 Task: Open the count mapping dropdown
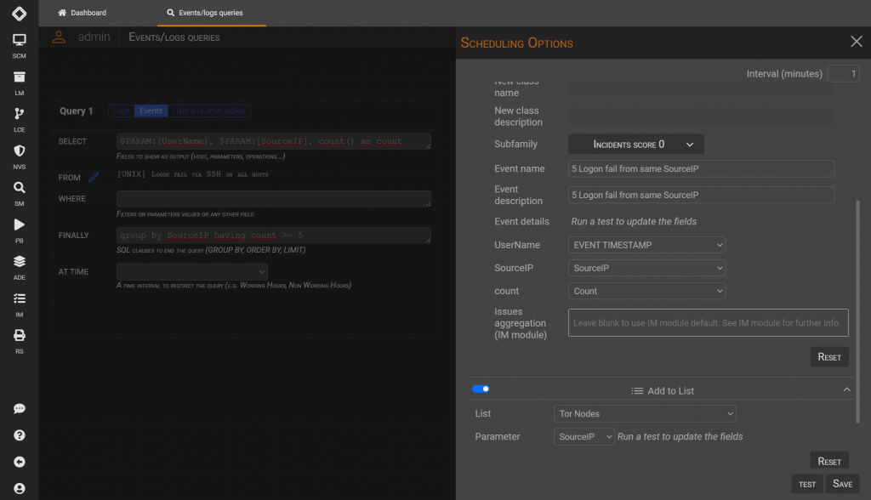point(646,291)
